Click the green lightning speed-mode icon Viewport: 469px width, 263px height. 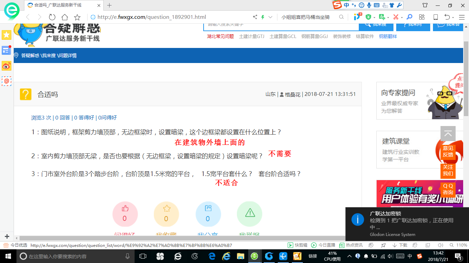point(263,17)
